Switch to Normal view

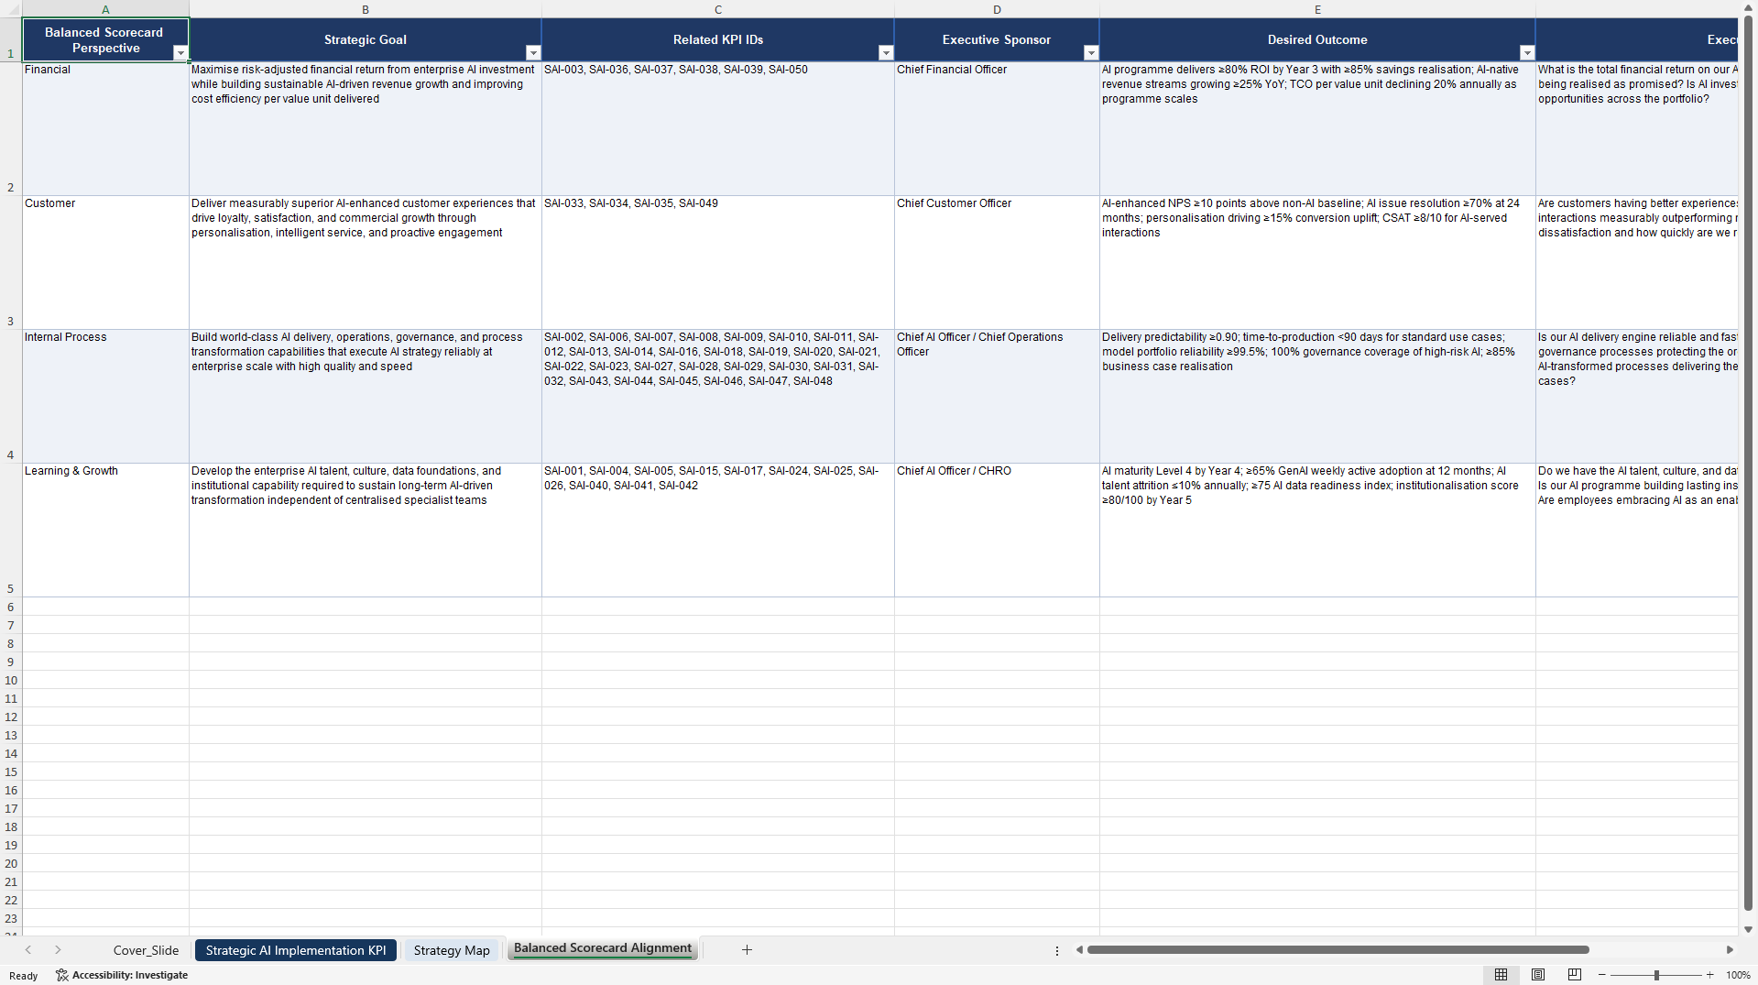1501,975
